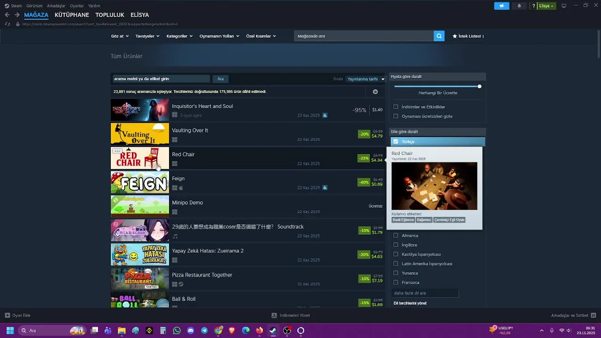The height and width of the screenshot is (338, 601).
Task: Open Telegram from the taskbar
Action: click(204, 330)
